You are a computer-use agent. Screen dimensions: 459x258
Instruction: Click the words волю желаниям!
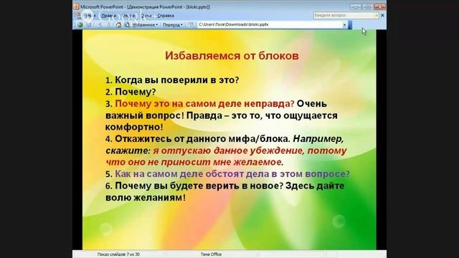[x=145, y=198]
